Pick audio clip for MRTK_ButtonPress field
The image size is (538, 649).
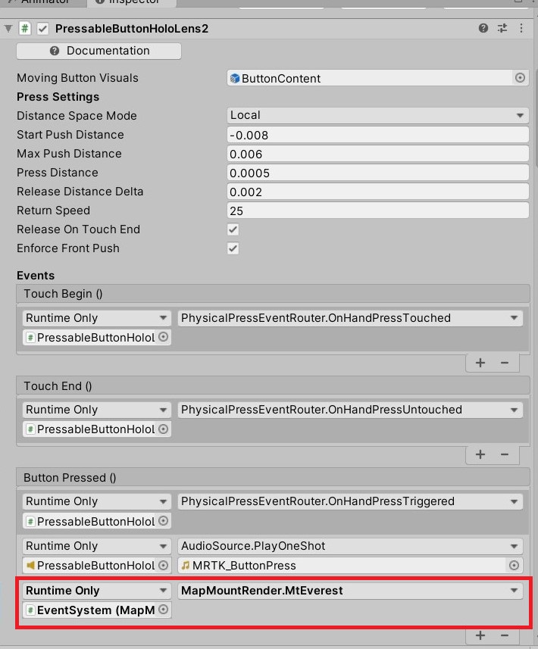tap(514, 566)
